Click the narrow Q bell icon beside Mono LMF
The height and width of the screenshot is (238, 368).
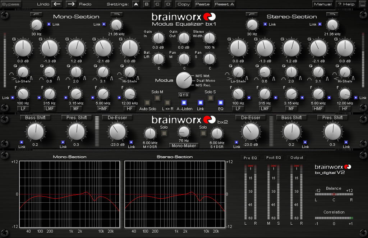(x=58, y=78)
